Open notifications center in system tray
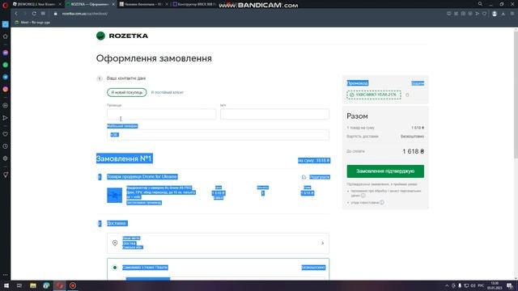The width and height of the screenshot is (518, 291). click(x=510, y=285)
